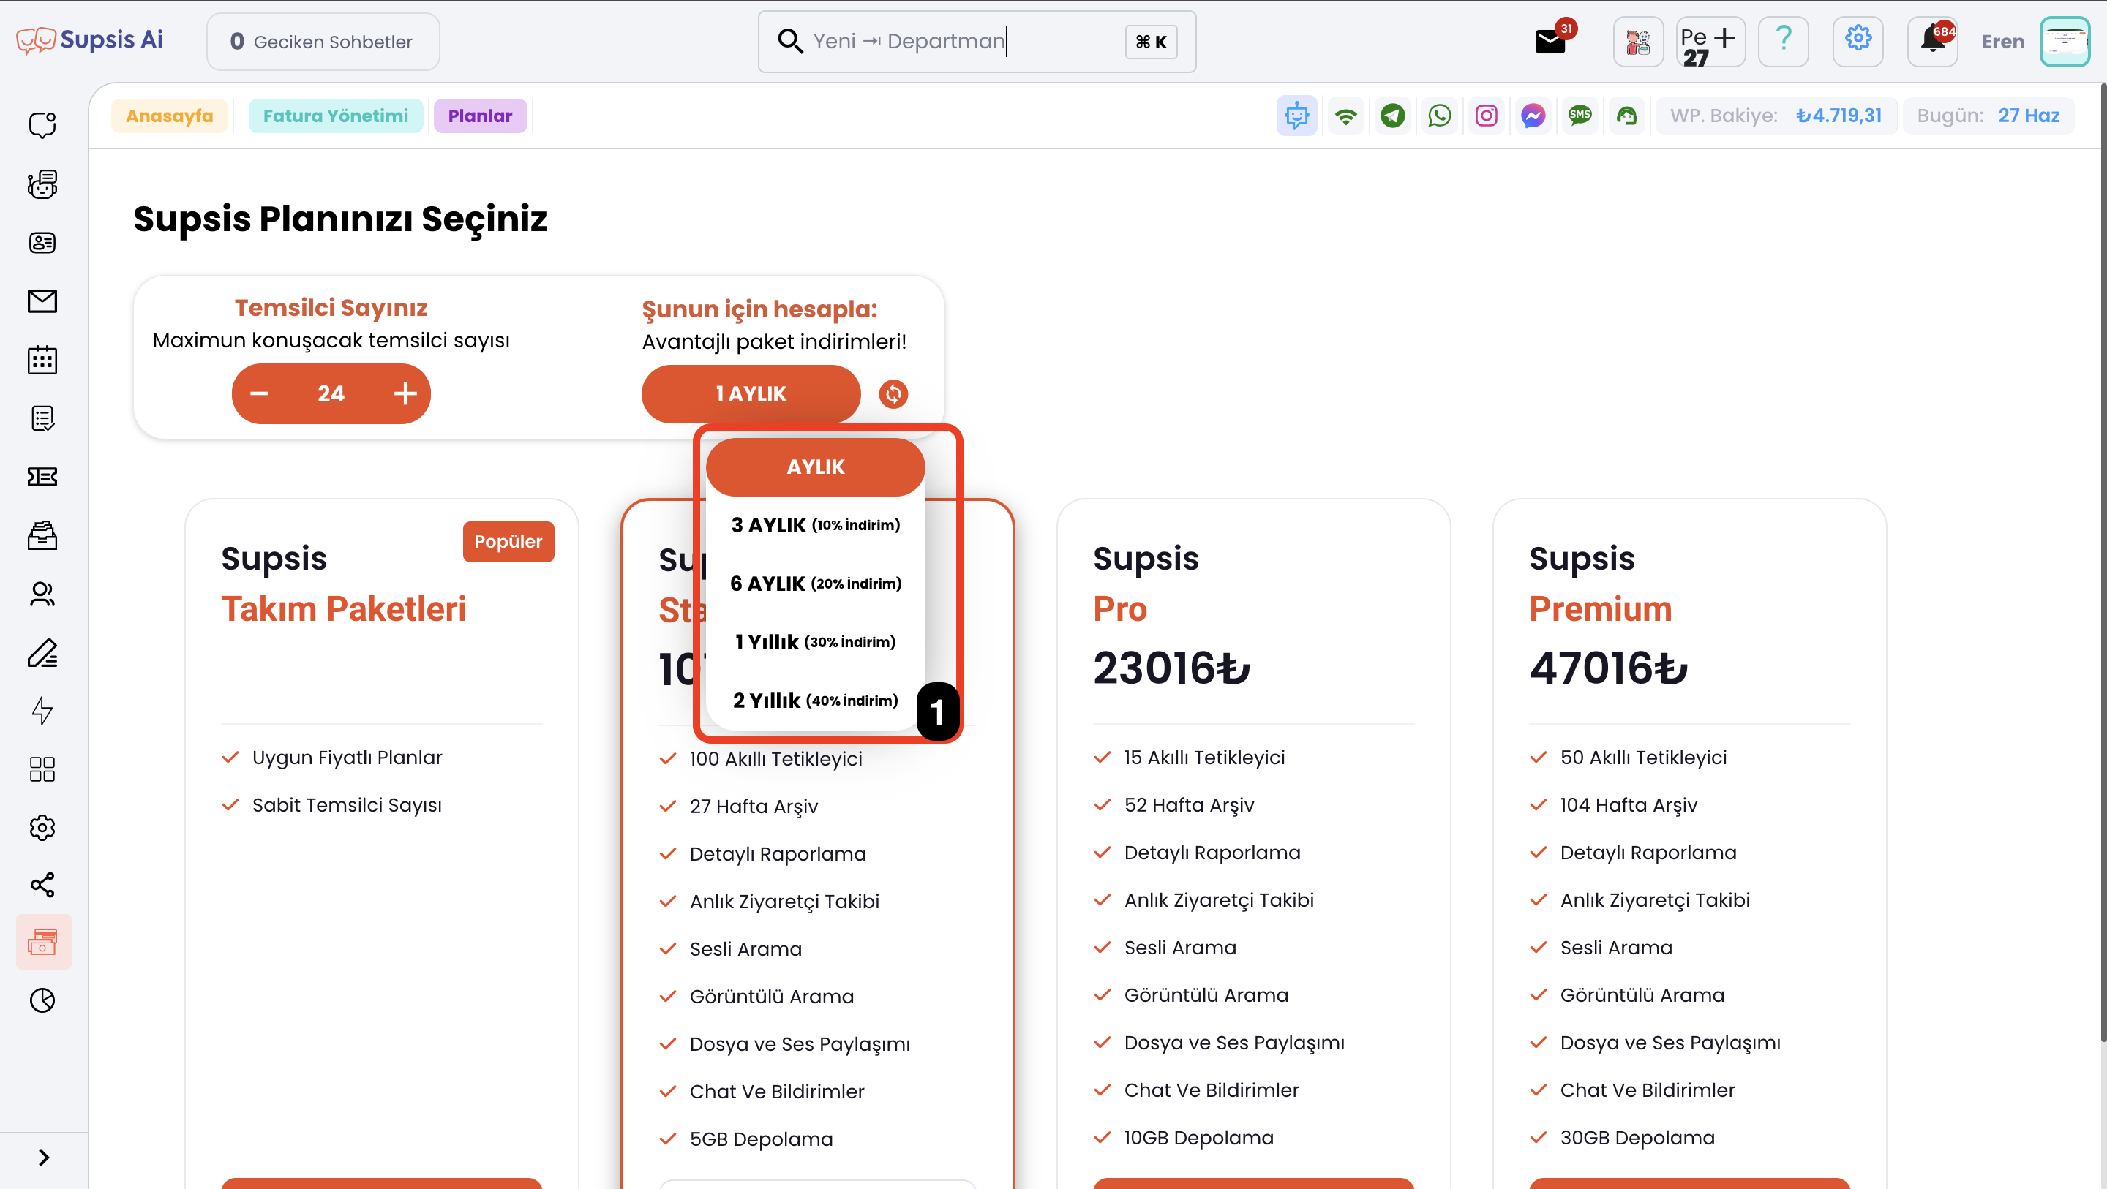The width and height of the screenshot is (2107, 1189).
Task: Open the contact card sidebar icon
Action: click(x=42, y=243)
